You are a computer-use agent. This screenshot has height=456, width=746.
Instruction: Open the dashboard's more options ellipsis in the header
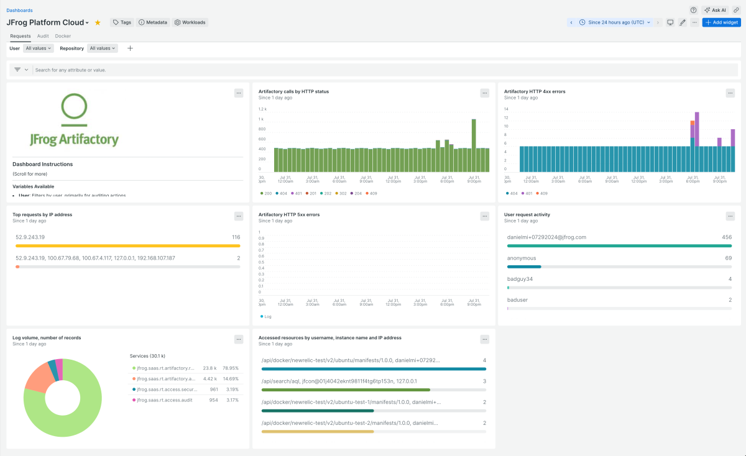coord(694,22)
